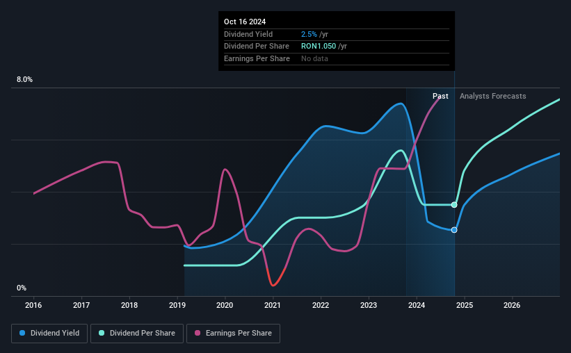Image resolution: width=571 pixels, height=353 pixels.
Task: Click the No data earnings value
Action: coord(314,58)
